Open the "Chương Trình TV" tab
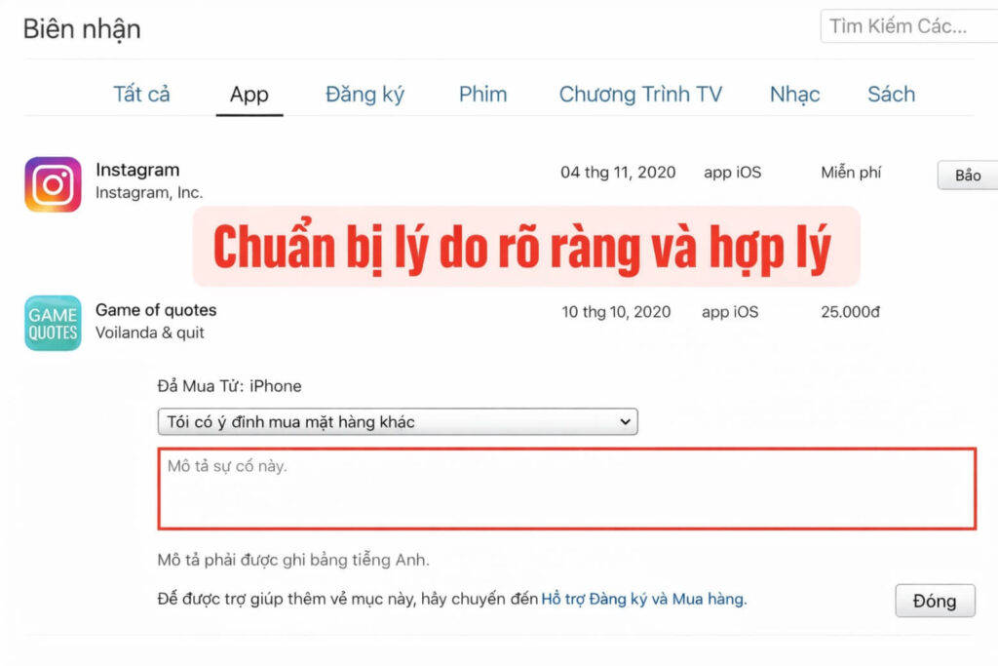Viewport: 998px width, 666px height. [639, 94]
